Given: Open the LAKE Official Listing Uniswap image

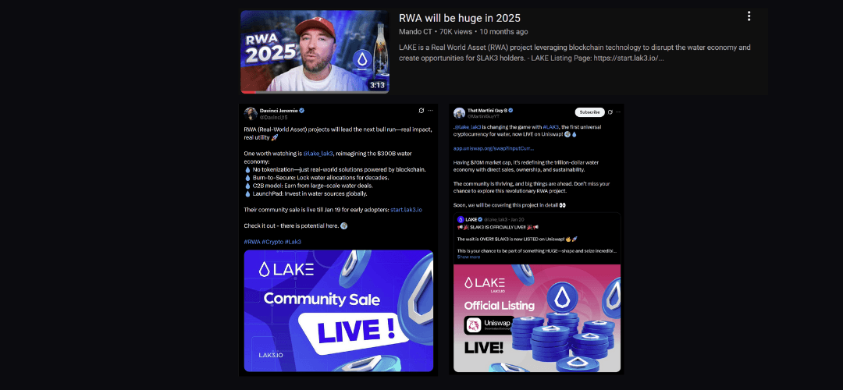Looking at the screenshot, I should click(x=537, y=318).
